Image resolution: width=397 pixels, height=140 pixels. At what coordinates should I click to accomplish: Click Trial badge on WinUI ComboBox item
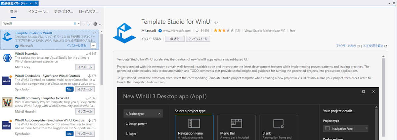(x=69, y=89)
